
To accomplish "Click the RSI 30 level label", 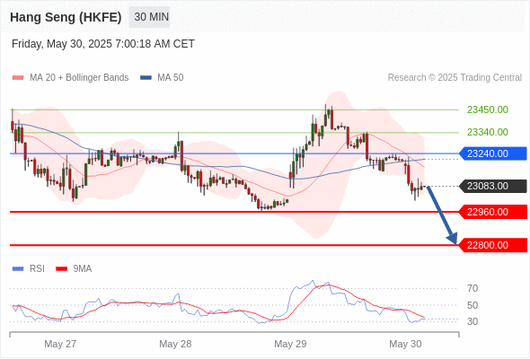I will pos(473,322).
